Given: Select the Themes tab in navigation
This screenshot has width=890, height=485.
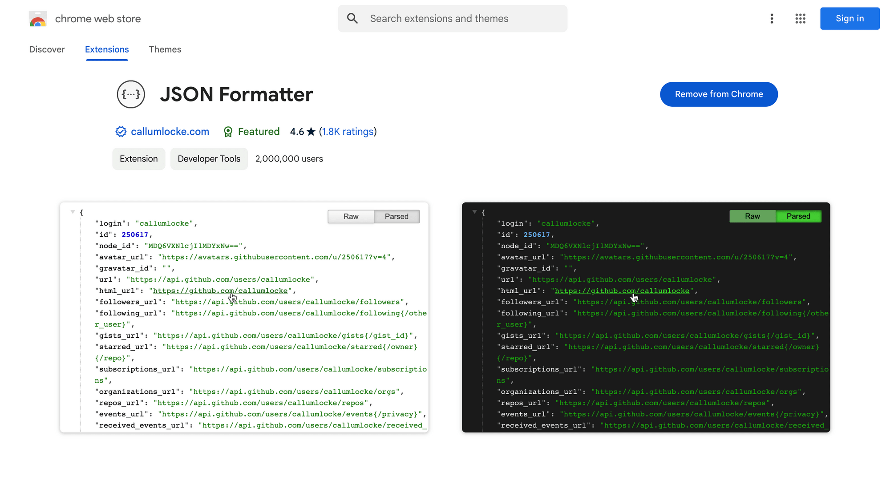Looking at the screenshot, I should click(165, 49).
